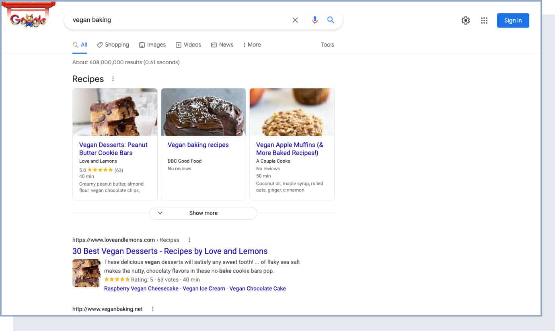Open the peanut butter cookie bars photo

coord(115,112)
